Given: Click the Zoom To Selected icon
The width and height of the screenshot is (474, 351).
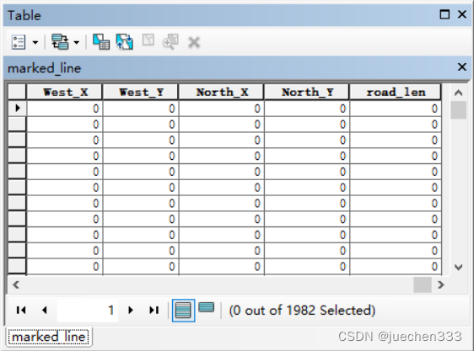Looking at the screenshot, I should (x=170, y=41).
